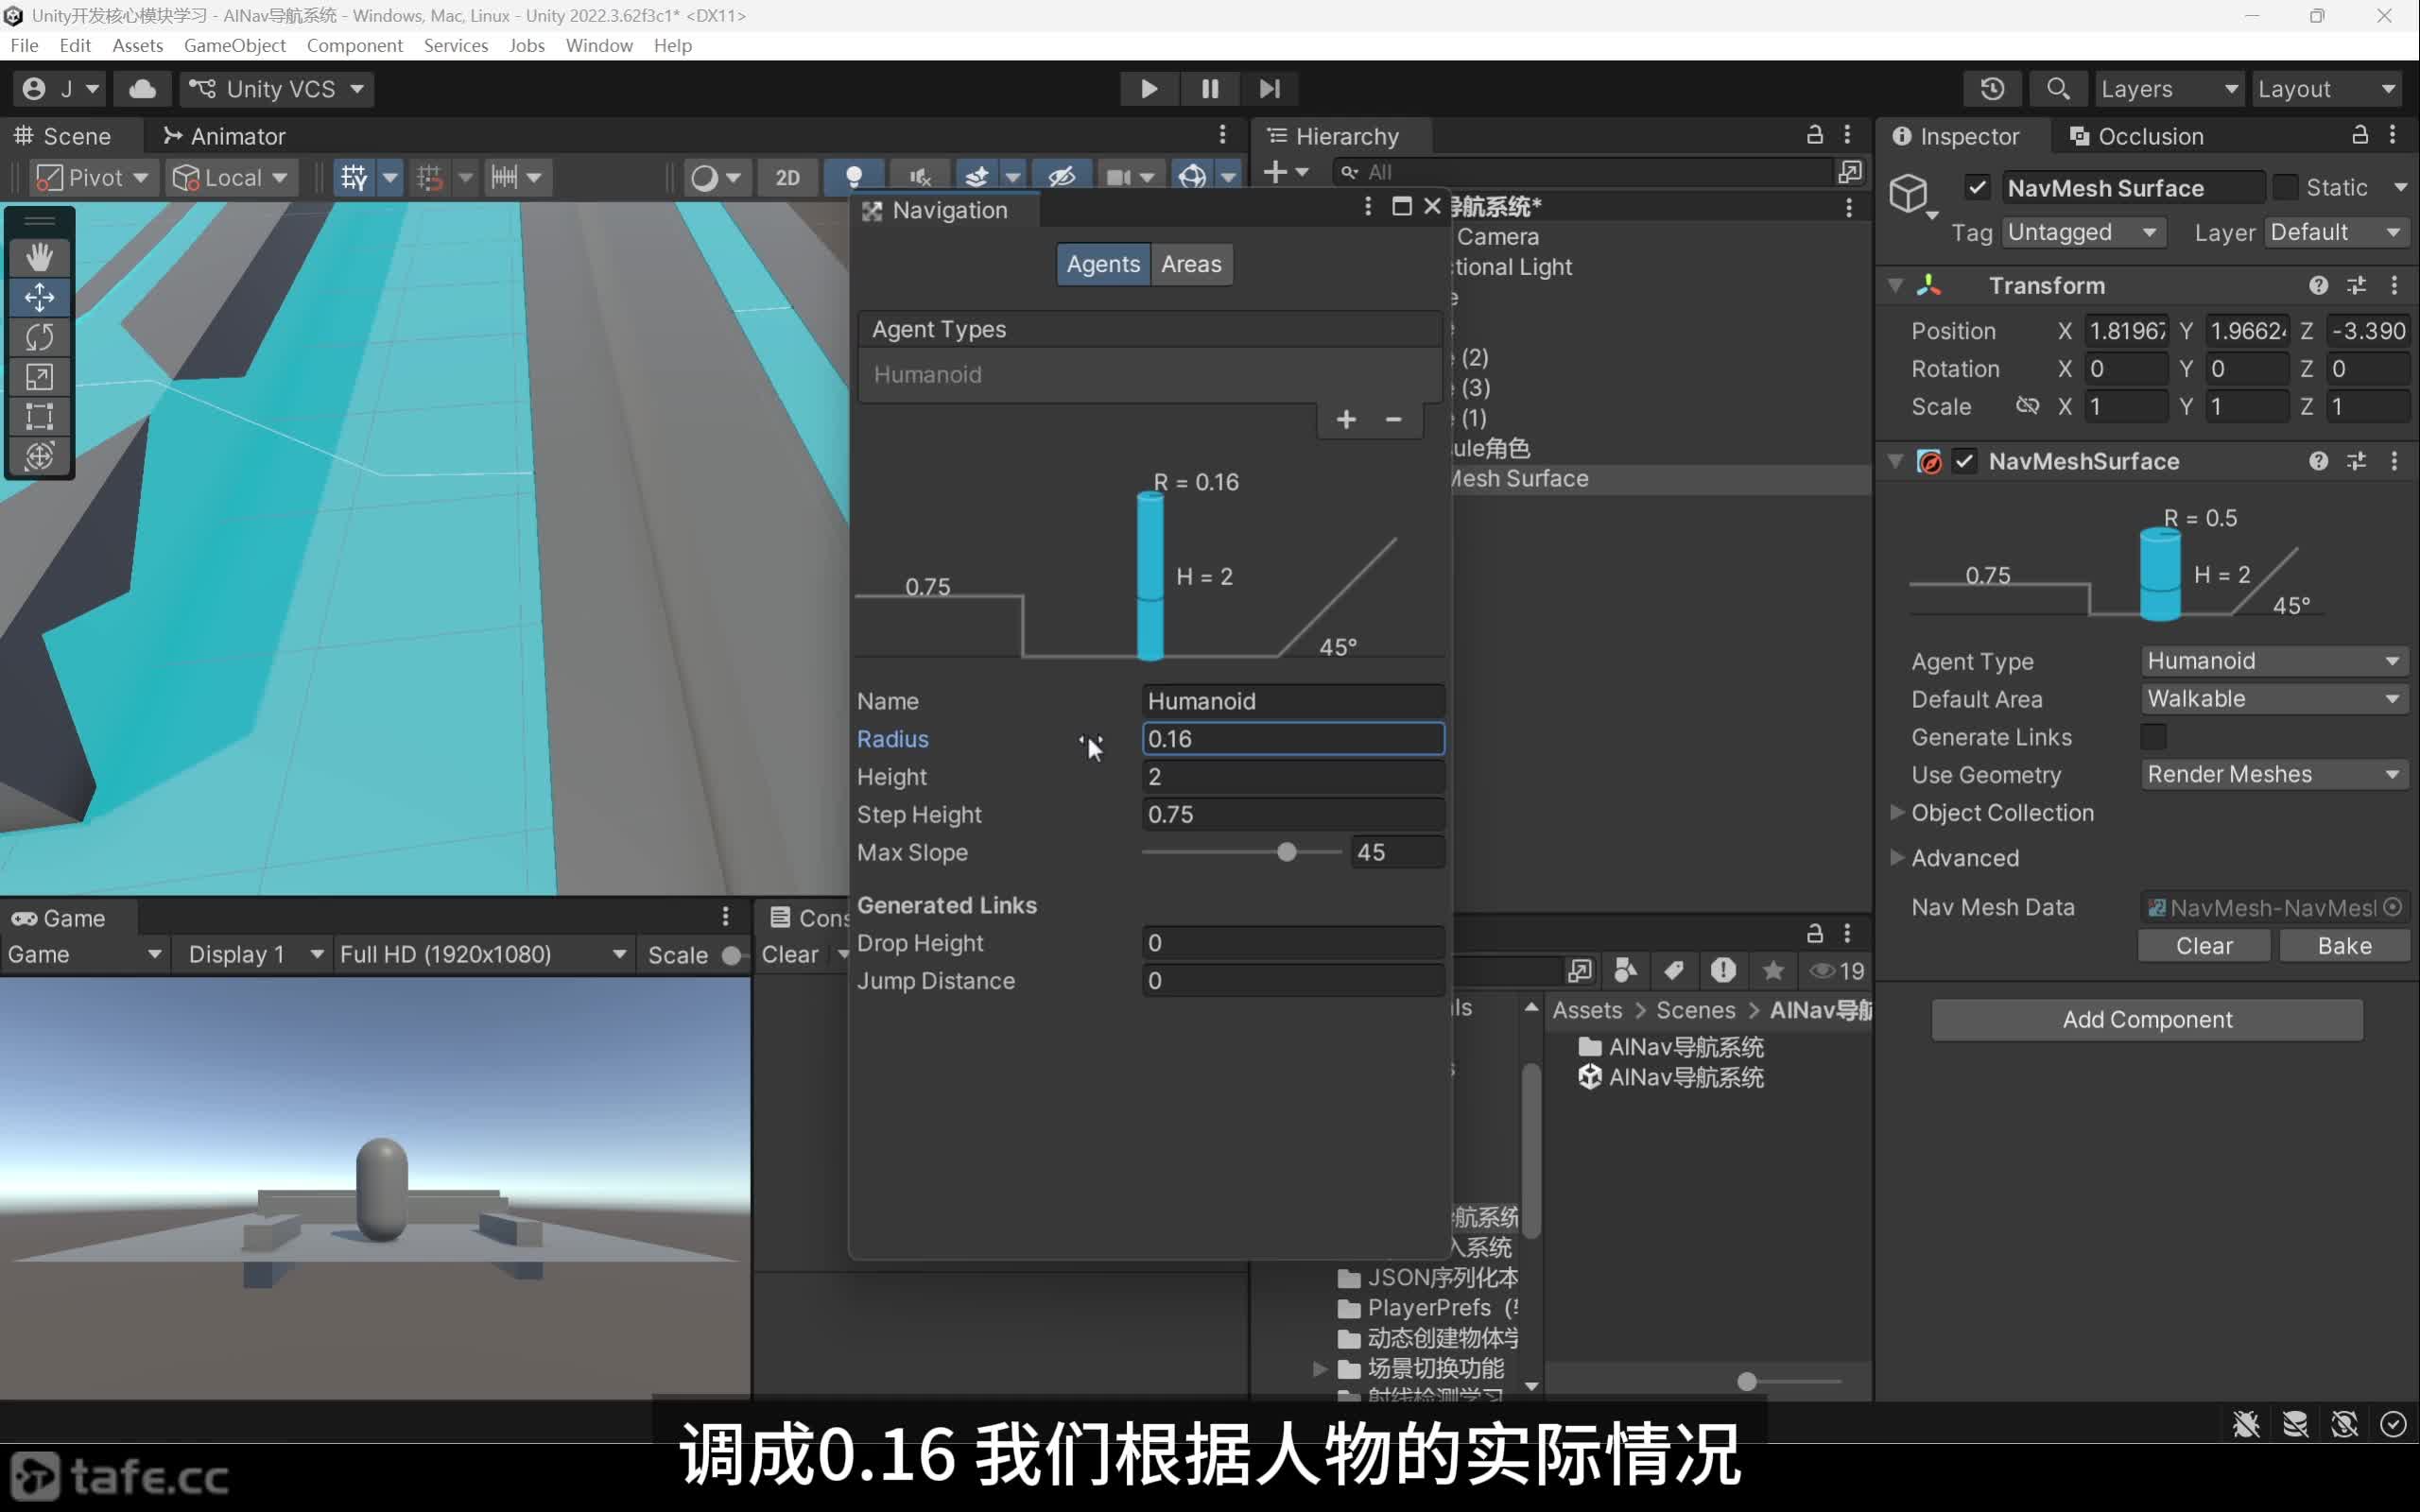Open the GameObject menu
This screenshot has height=1512, width=2420.
234,46
